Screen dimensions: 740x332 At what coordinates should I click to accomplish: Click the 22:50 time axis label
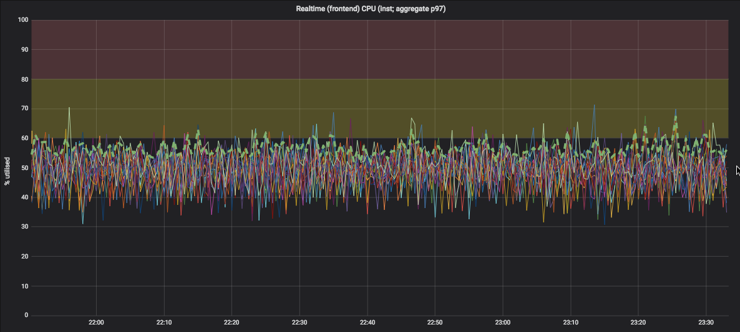click(x=435, y=323)
